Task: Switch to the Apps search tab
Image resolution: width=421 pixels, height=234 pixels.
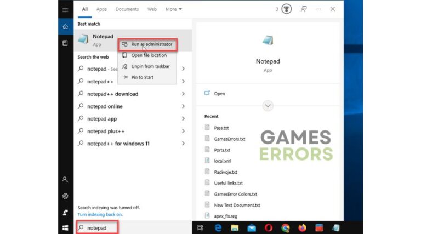Action: point(101,9)
